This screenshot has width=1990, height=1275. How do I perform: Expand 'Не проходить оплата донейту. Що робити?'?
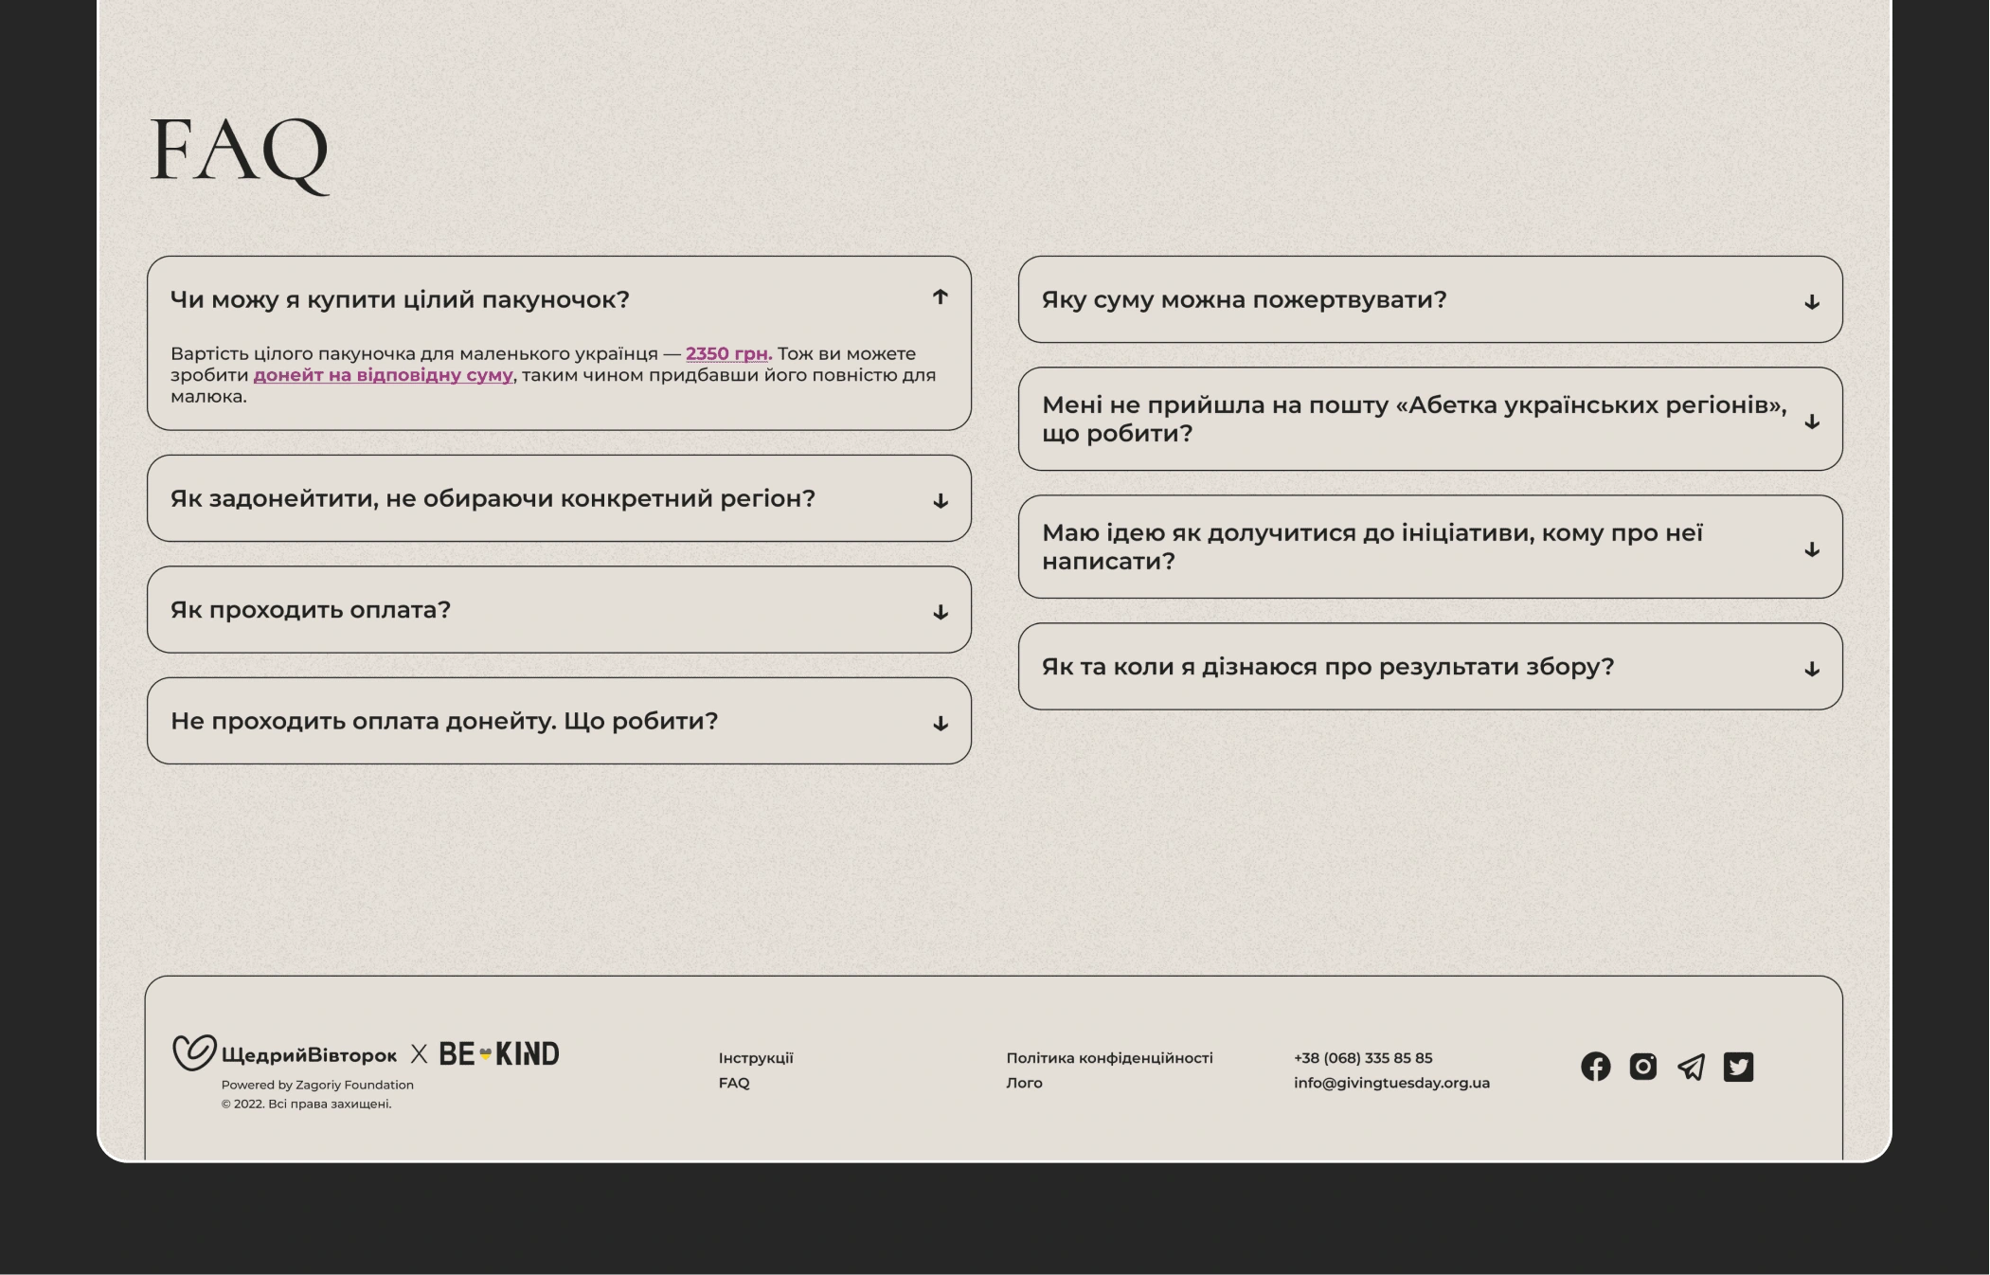[559, 721]
